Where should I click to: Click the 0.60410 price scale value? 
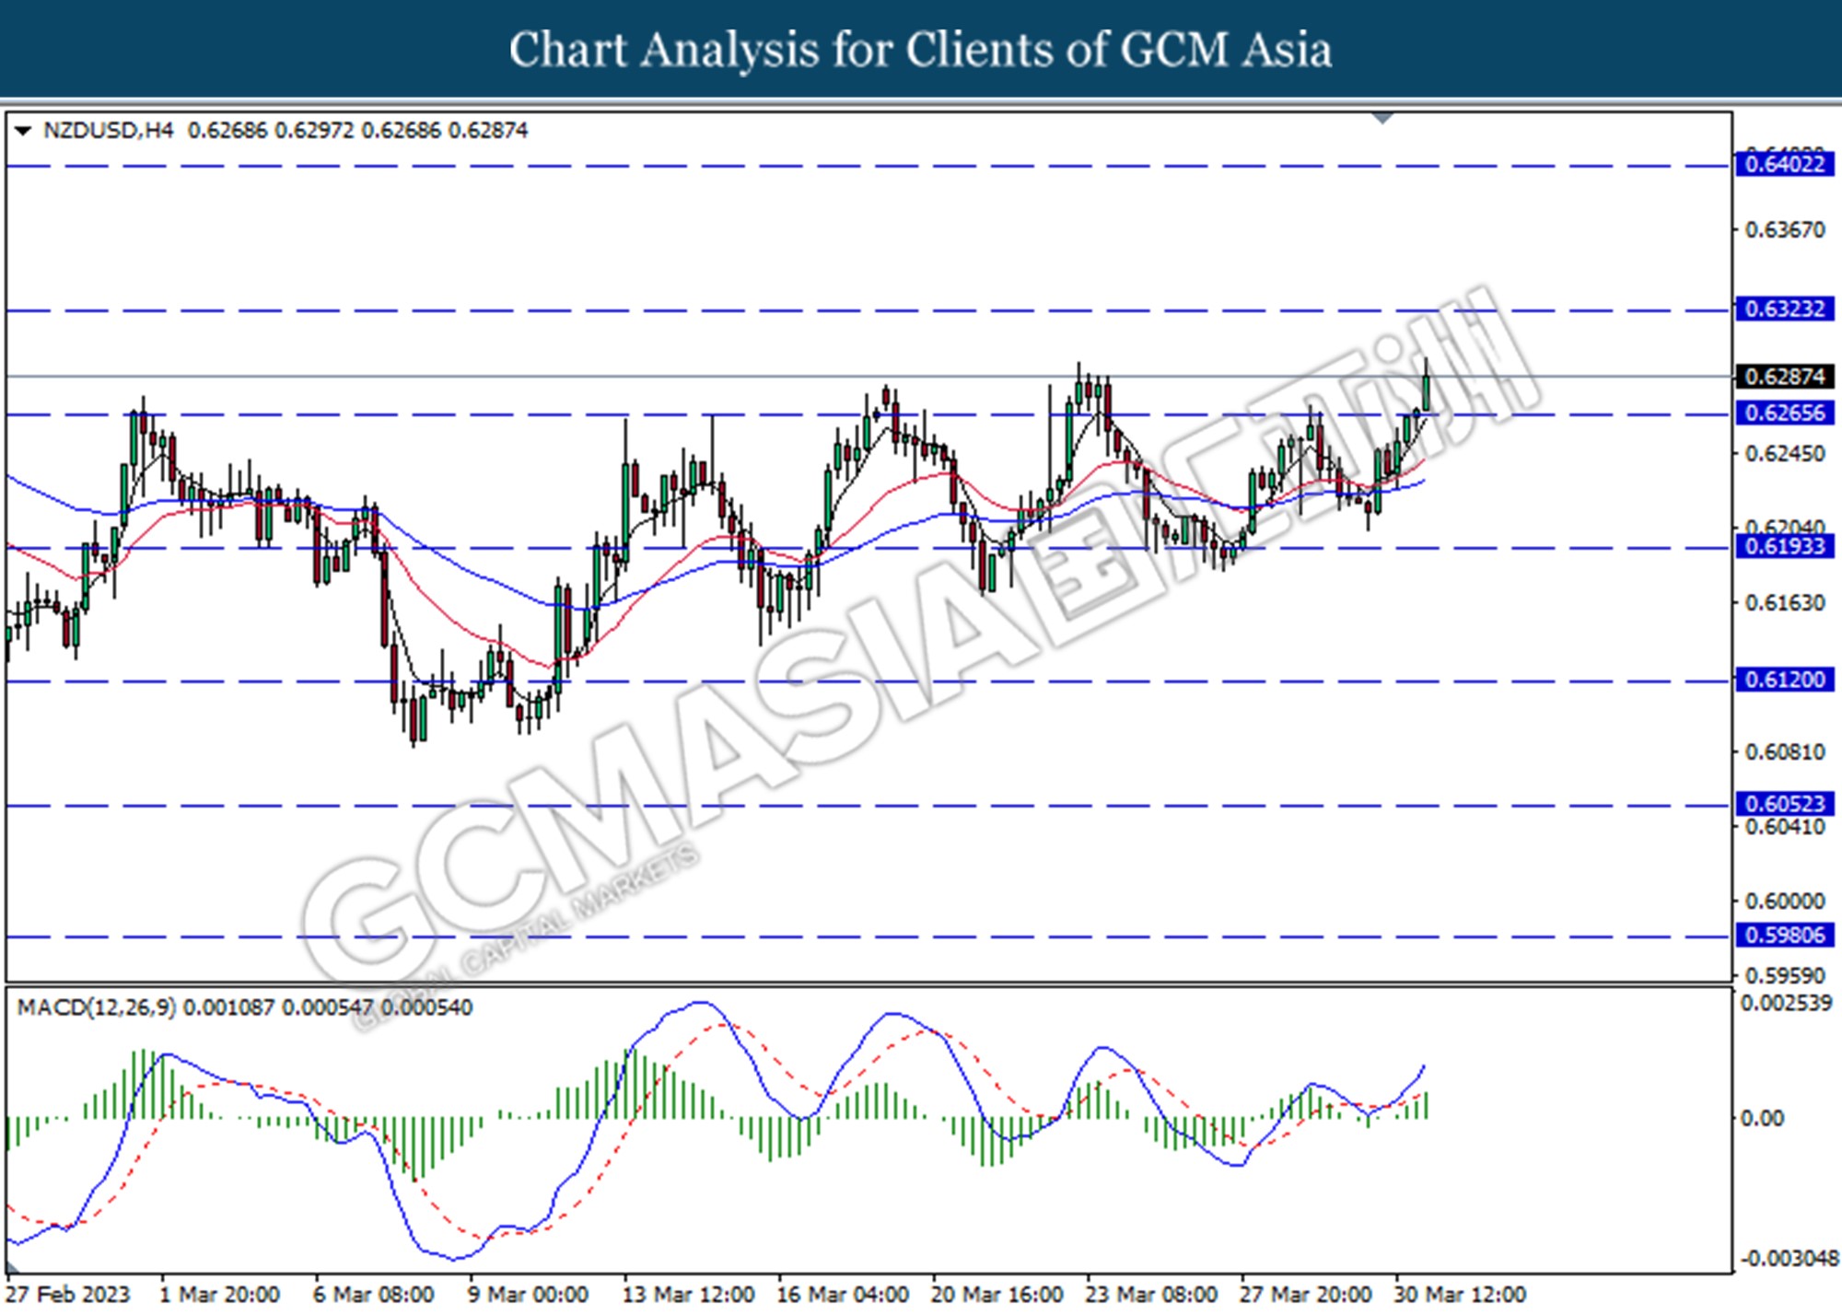click(1785, 827)
